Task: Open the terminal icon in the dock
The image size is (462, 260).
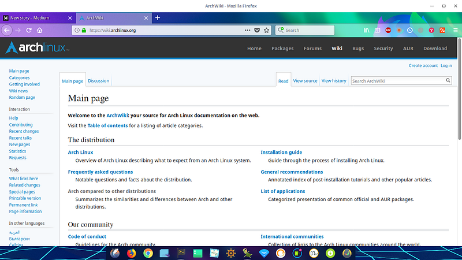Action: pos(181,253)
